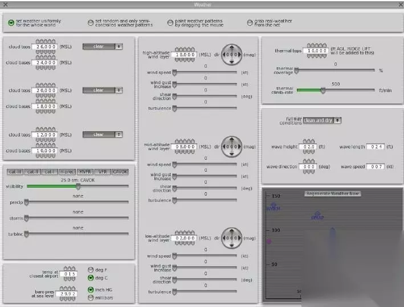The image size is (404, 307).
Task: Click the wave length input field
Action: (376, 147)
